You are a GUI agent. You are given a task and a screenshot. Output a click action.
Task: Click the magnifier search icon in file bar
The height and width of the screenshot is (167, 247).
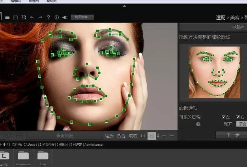click(x=9, y=144)
